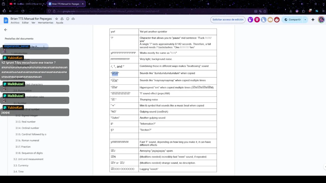Jump to 3.1.2. Signed integer outline entry
326x183 pixels.
click(x=26, y=115)
